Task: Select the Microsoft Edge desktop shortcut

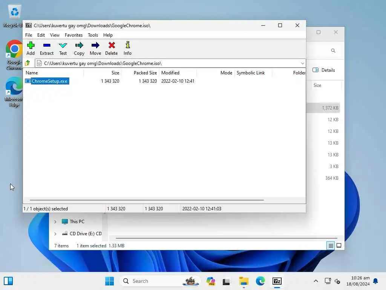Action: pyautogui.click(x=14, y=92)
